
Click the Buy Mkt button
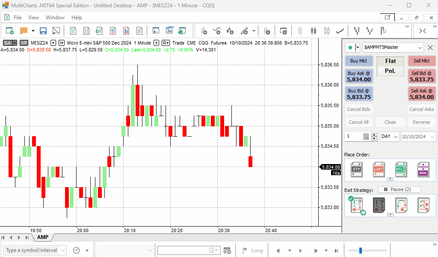click(x=359, y=61)
